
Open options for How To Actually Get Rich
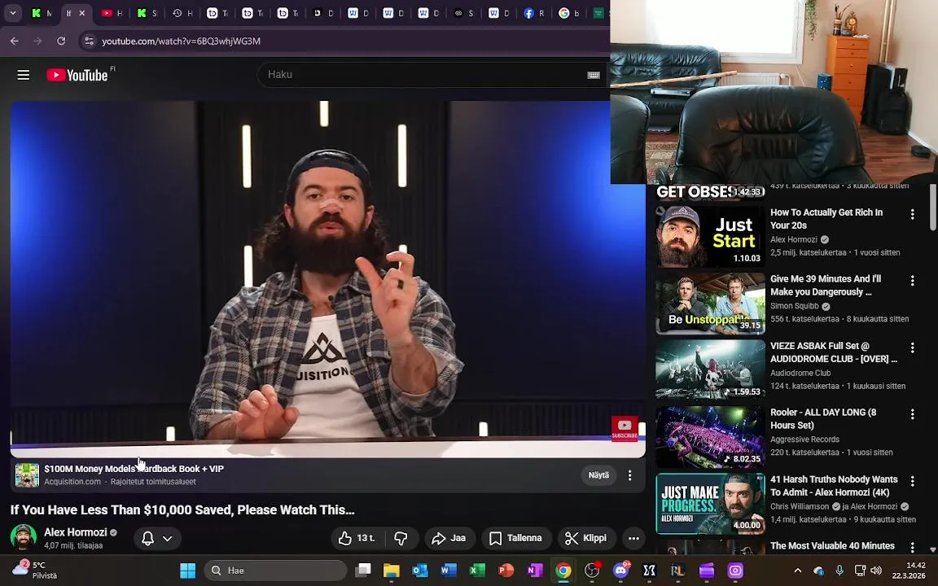912,214
